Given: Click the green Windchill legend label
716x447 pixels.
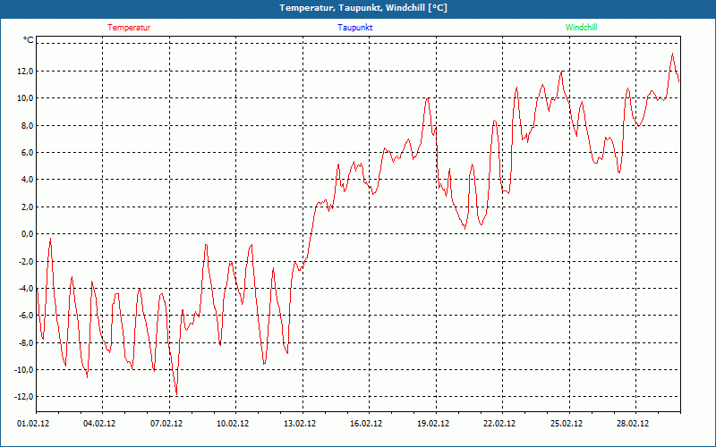Looking at the screenshot, I should (x=581, y=28).
